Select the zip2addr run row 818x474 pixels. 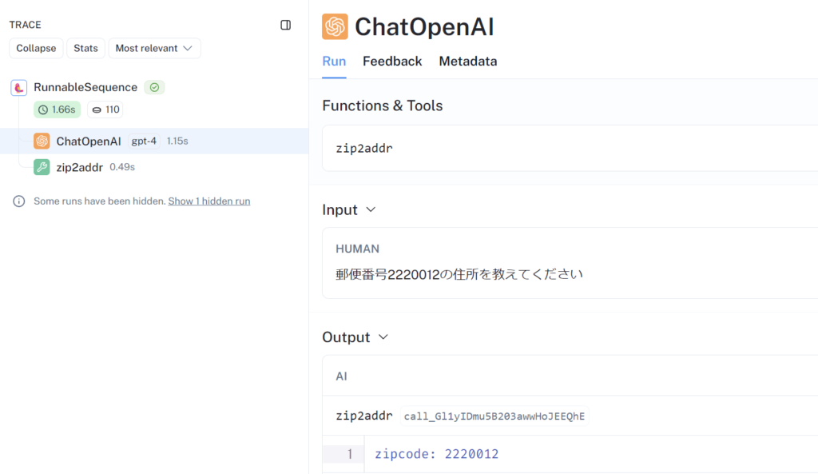pos(154,167)
